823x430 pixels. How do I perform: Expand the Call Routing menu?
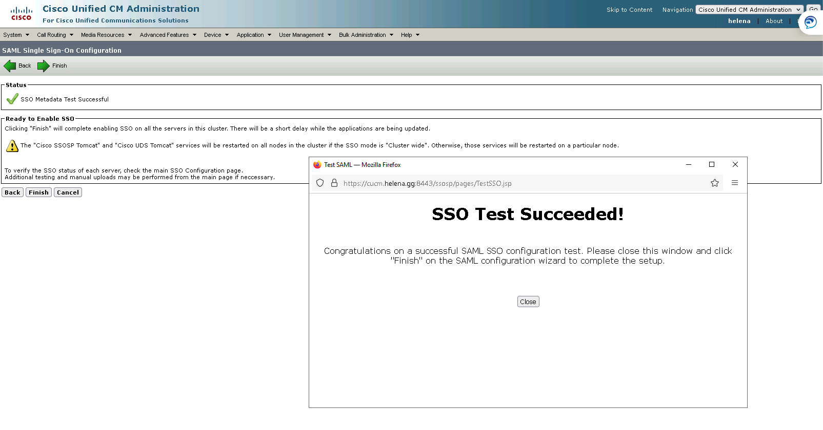click(55, 35)
